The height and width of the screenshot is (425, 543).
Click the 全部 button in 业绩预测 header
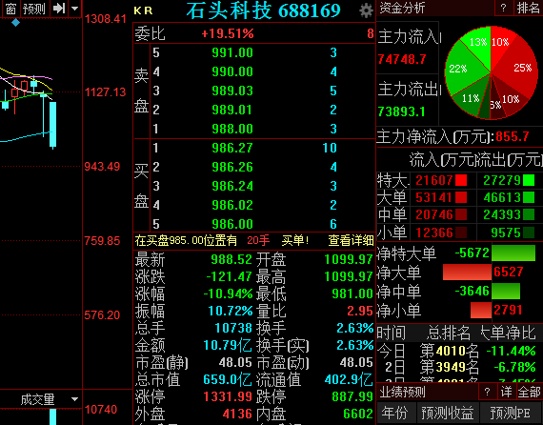tap(529, 392)
